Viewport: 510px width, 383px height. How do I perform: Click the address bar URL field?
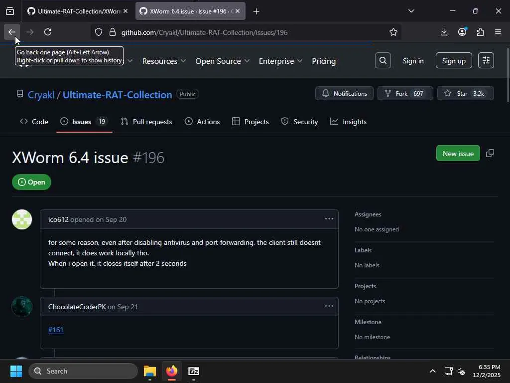coord(246,32)
